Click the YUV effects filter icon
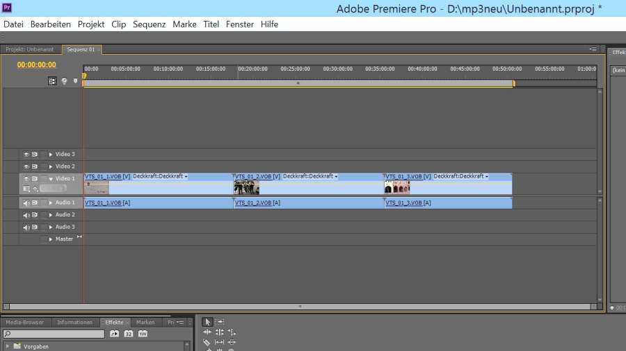This screenshot has height=351, width=626. pyautogui.click(x=143, y=334)
